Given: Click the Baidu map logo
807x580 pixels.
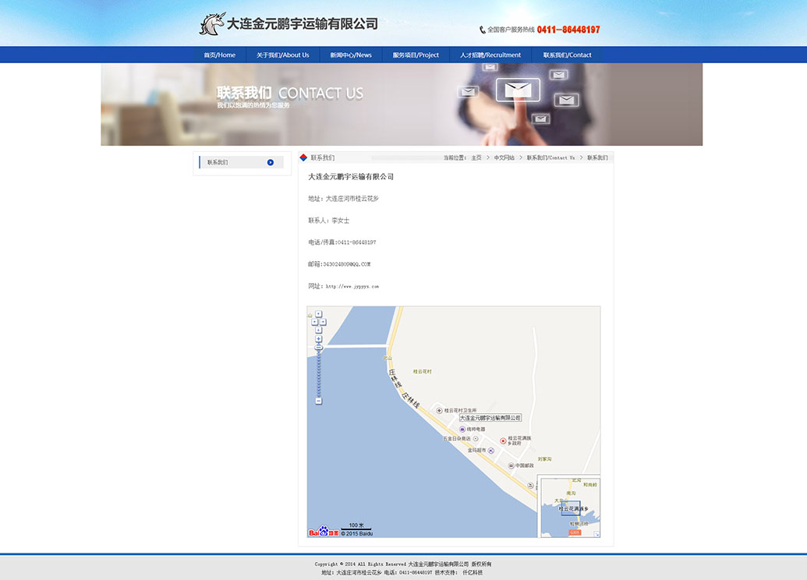Looking at the screenshot, I should pyautogui.click(x=323, y=532).
